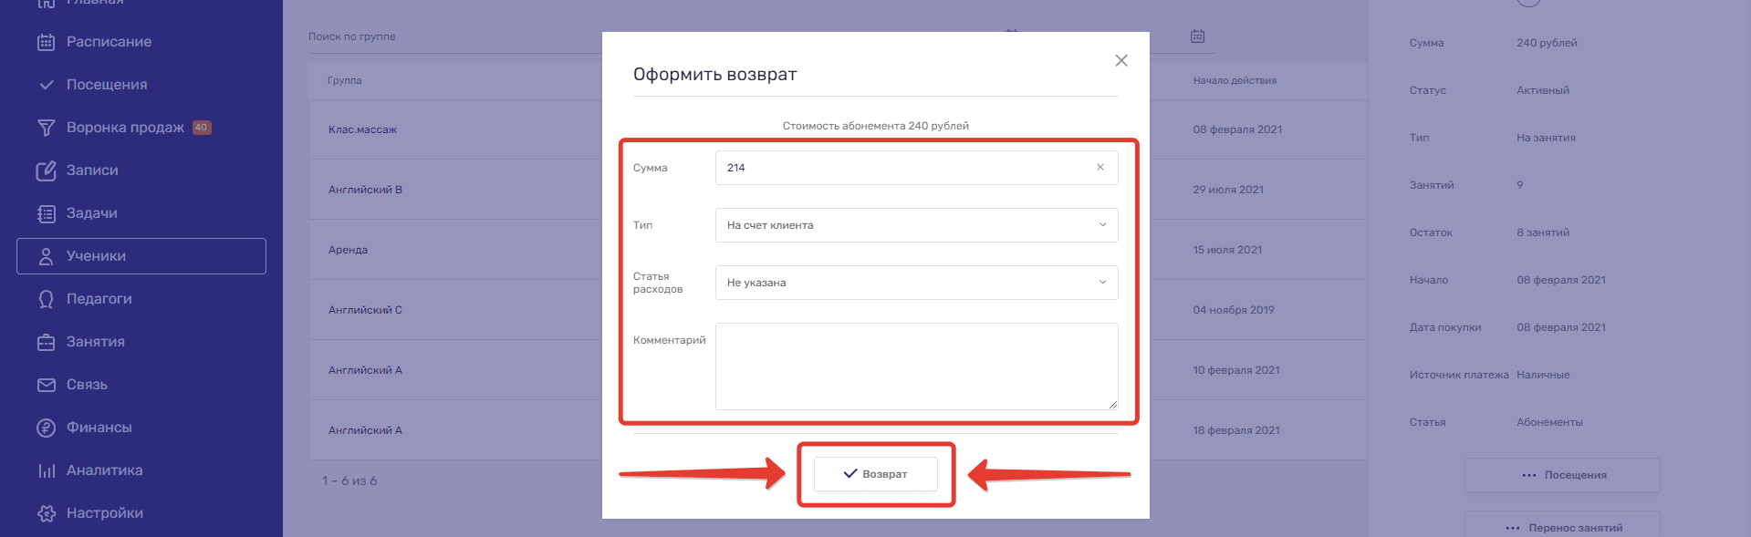Open the calendar date picker icon
1751x537 pixels.
(x=1197, y=36)
